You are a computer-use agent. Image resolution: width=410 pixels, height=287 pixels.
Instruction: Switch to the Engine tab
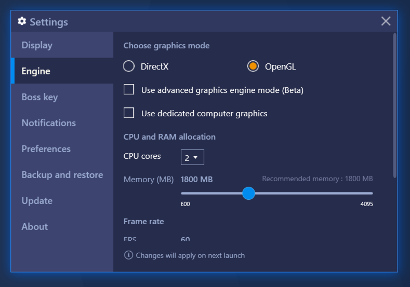coord(36,71)
